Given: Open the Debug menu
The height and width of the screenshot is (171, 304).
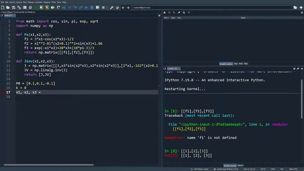Looking at the screenshot, I should pyautogui.click(x=30, y=2).
